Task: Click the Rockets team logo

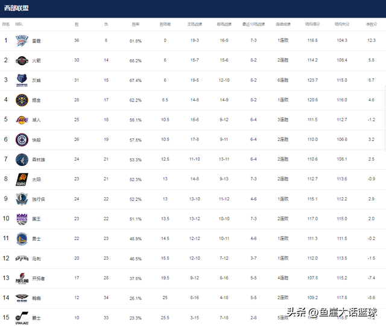Action: click(22, 60)
